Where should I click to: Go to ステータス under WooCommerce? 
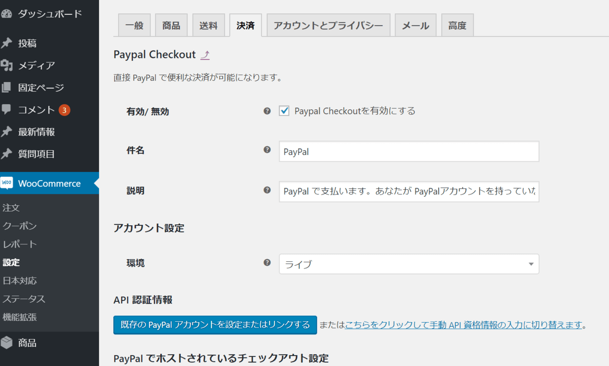24,299
